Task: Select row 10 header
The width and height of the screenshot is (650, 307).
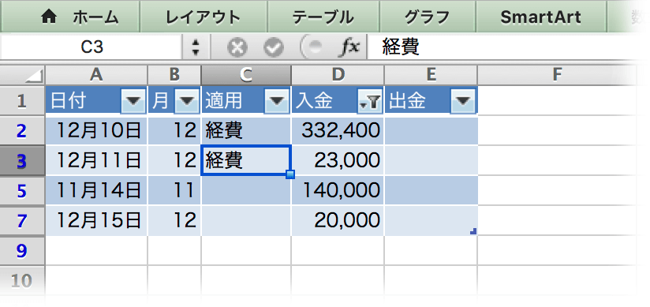Action: point(22,280)
